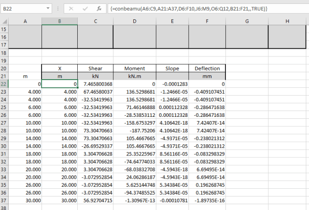Open Insert Function fx dialog
This screenshot has width=309, height=210.
(x=99, y=9)
